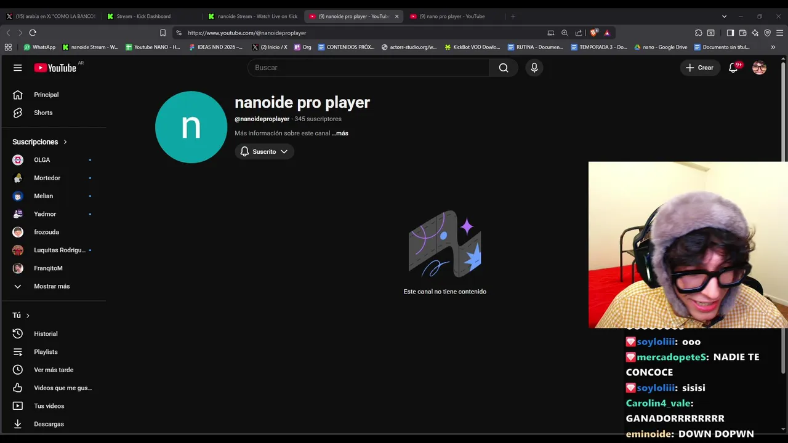Expand Mostrar más subscriptions
The image size is (788, 443).
pyautogui.click(x=53, y=286)
